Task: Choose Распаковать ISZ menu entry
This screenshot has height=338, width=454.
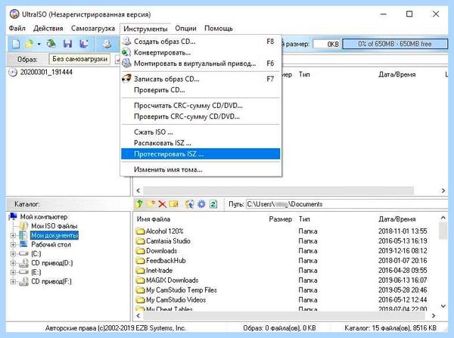Action: pyautogui.click(x=201, y=143)
